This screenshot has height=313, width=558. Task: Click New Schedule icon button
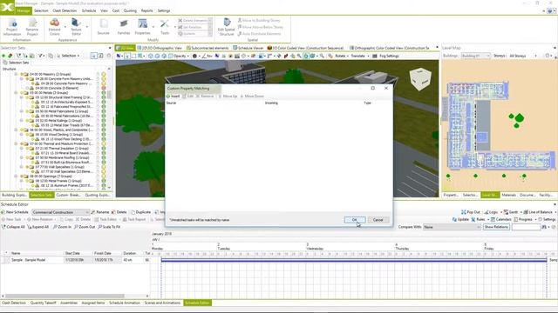coord(15,212)
